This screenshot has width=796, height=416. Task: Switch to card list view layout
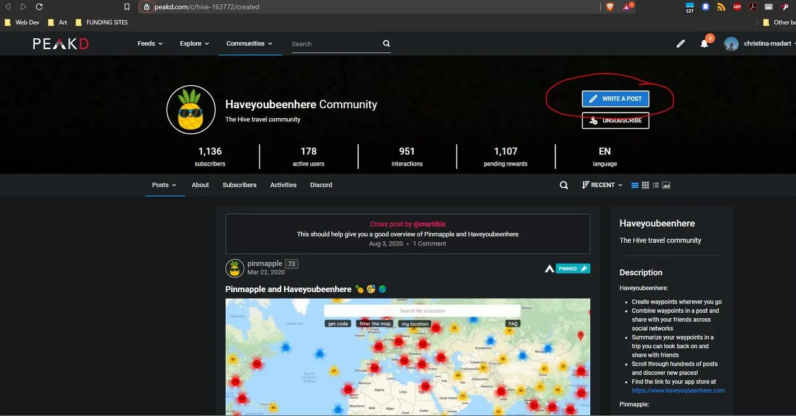(x=635, y=185)
